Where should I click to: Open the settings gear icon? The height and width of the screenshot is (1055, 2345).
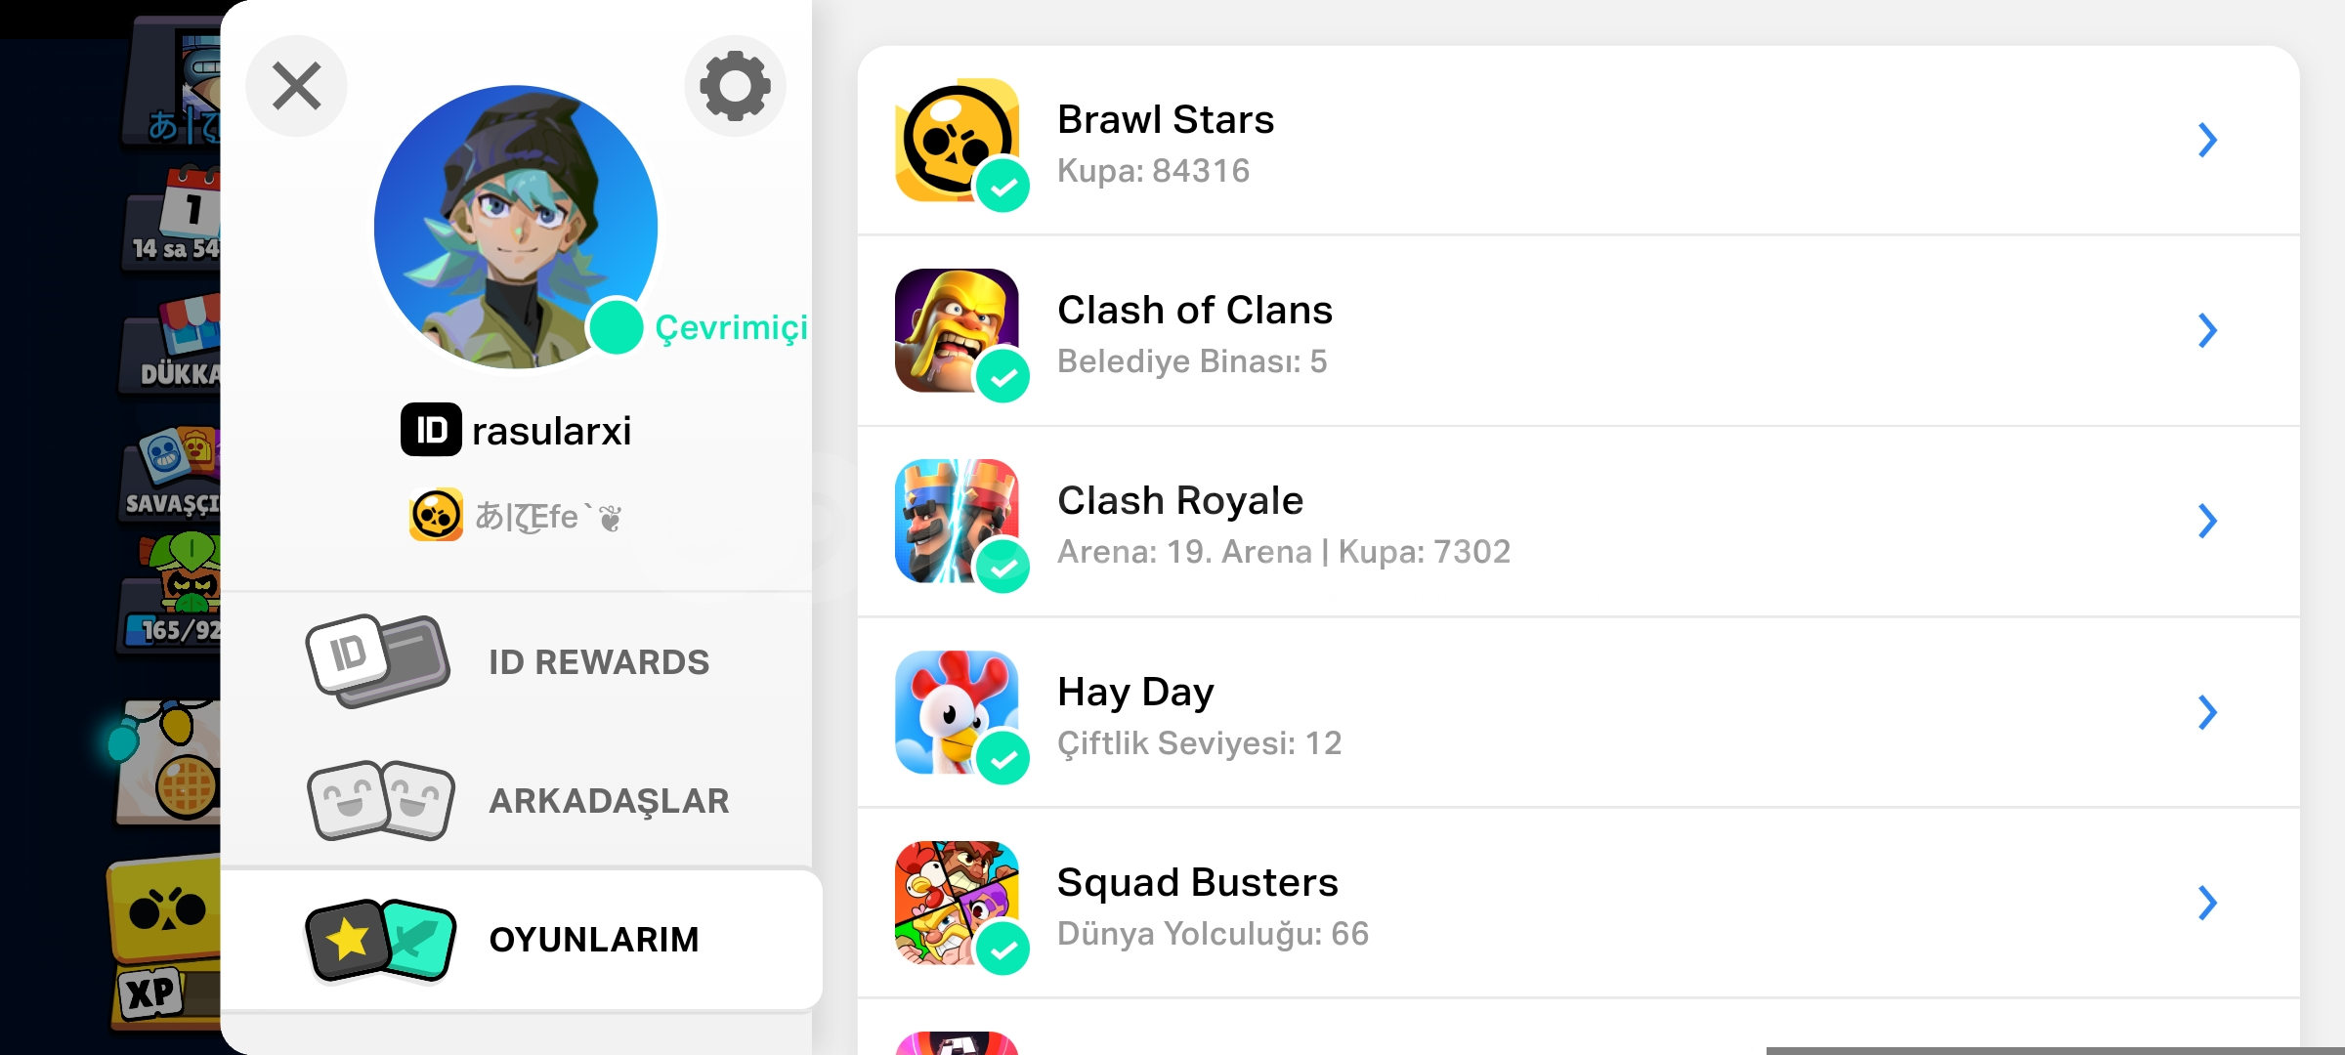pos(735,86)
